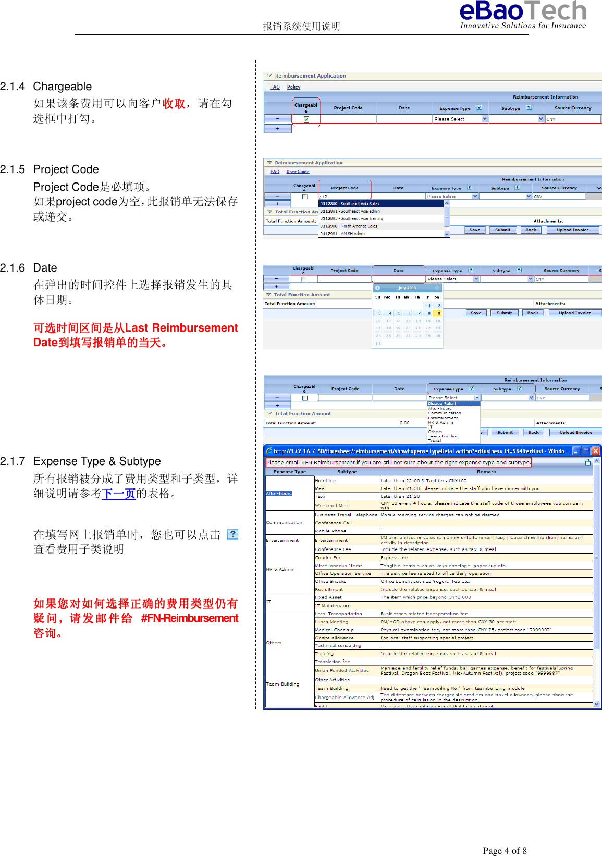Viewport: 602px width, 856px height.
Task: Tick the Chargeable checkbox beside the open expense type list
Action: [x=305, y=398]
